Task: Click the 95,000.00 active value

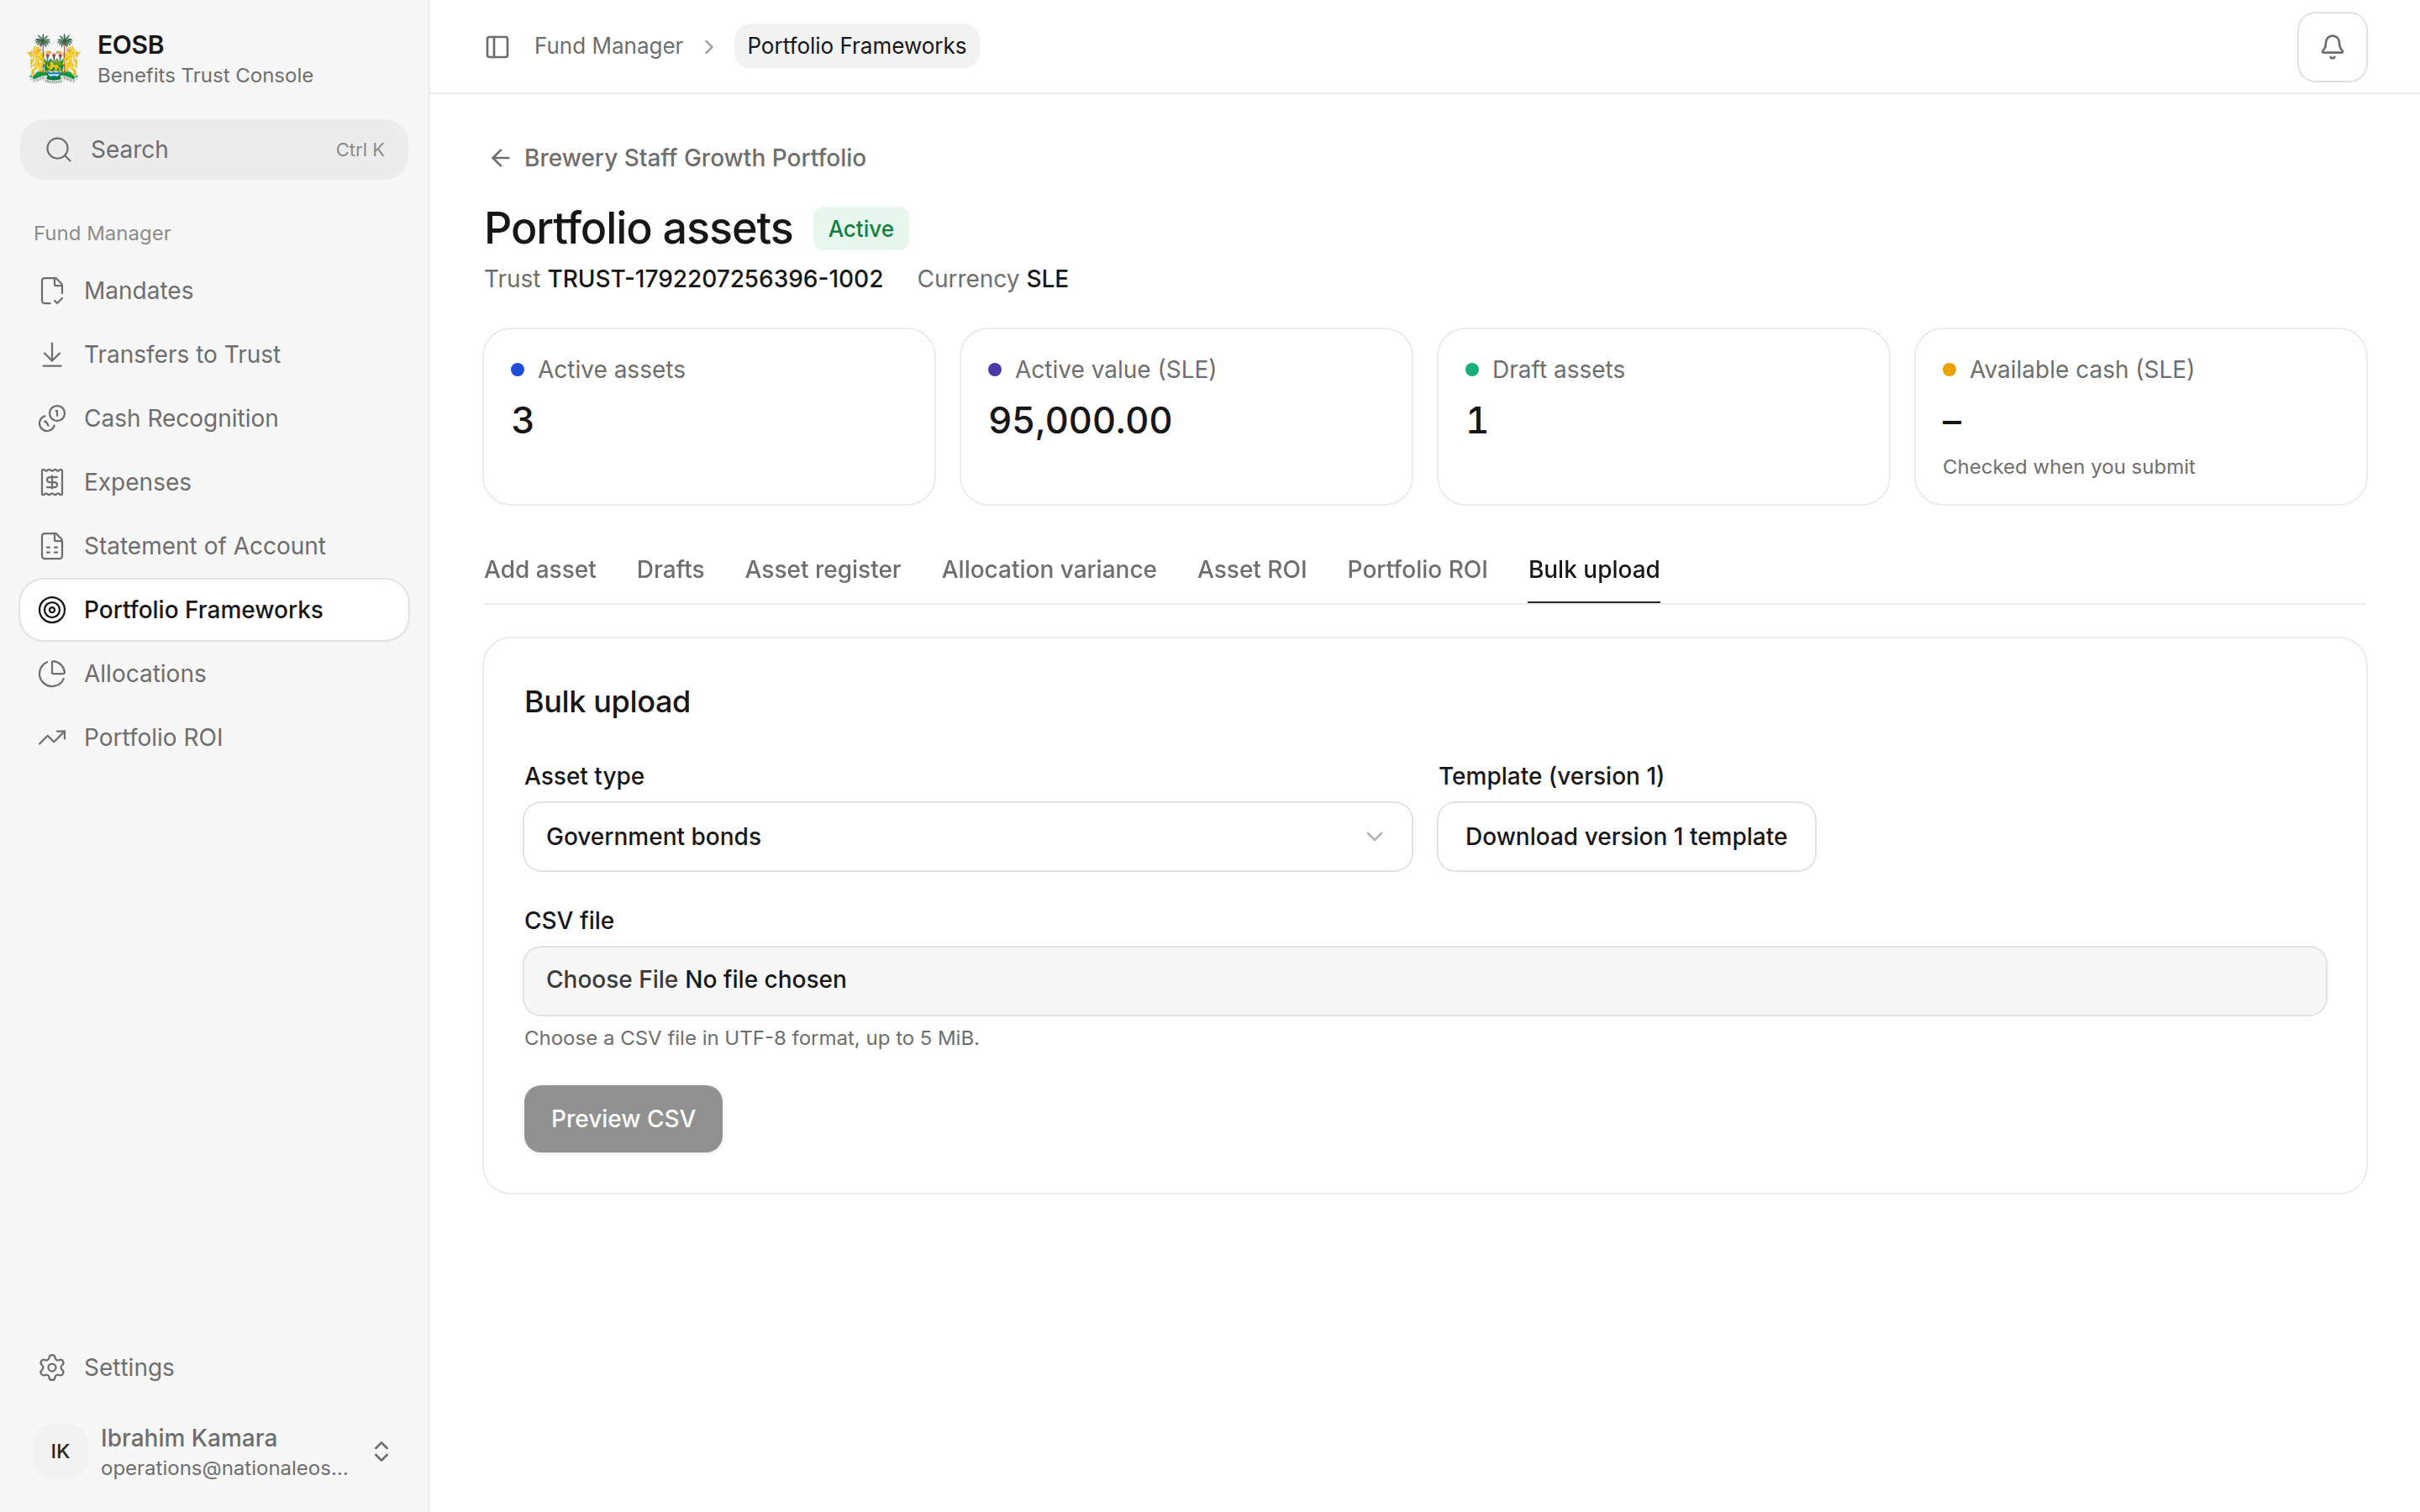Action: click(1079, 420)
